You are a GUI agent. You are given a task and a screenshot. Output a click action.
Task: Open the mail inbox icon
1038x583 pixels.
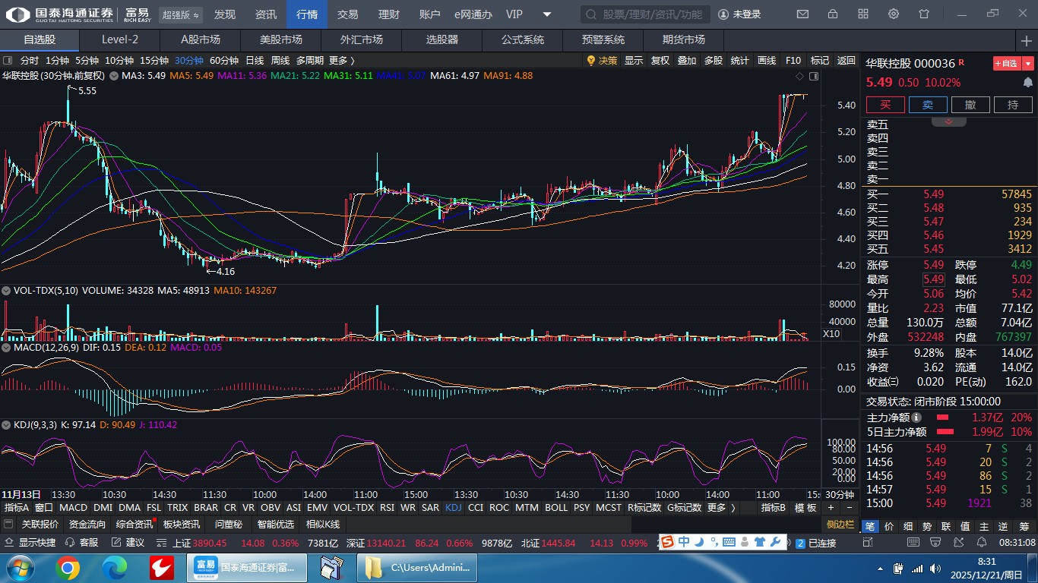(802, 14)
